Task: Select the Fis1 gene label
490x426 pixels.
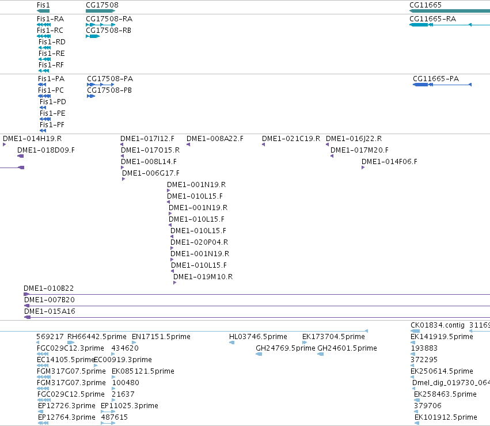Action: tap(43, 5)
